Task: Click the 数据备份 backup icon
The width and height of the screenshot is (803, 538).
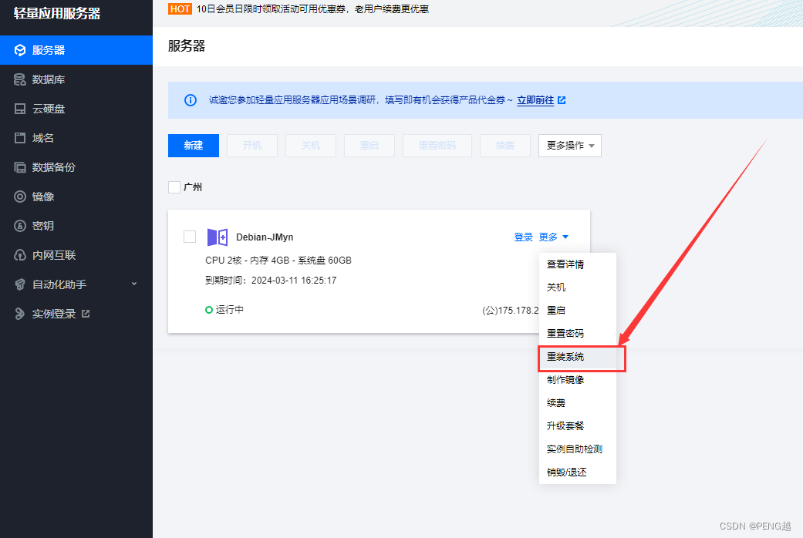Action: 20,167
